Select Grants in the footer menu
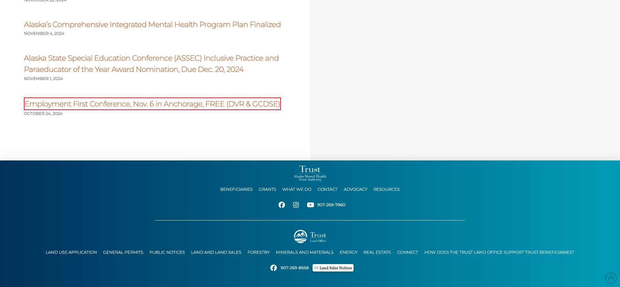The image size is (620, 287). (x=267, y=190)
